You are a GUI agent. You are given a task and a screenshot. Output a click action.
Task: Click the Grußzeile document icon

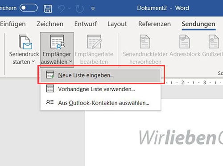[214, 41]
